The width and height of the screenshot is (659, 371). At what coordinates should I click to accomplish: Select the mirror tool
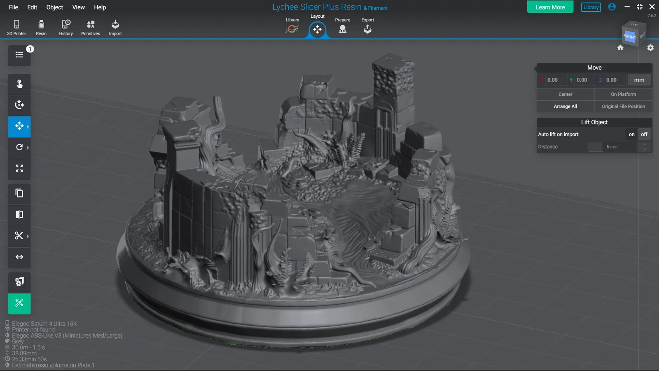pyautogui.click(x=19, y=214)
